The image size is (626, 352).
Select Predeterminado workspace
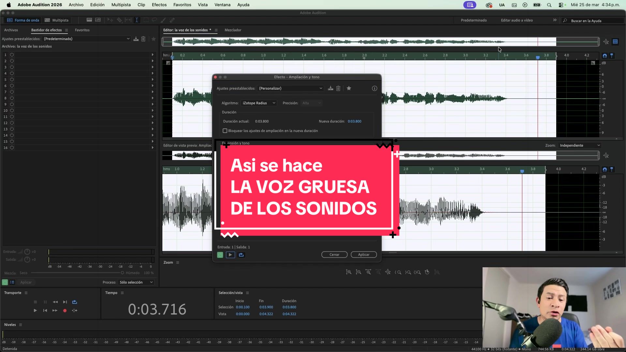(474, 20)
